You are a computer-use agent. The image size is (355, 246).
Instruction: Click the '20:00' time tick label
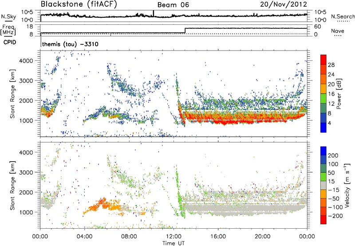coord(263,237)
